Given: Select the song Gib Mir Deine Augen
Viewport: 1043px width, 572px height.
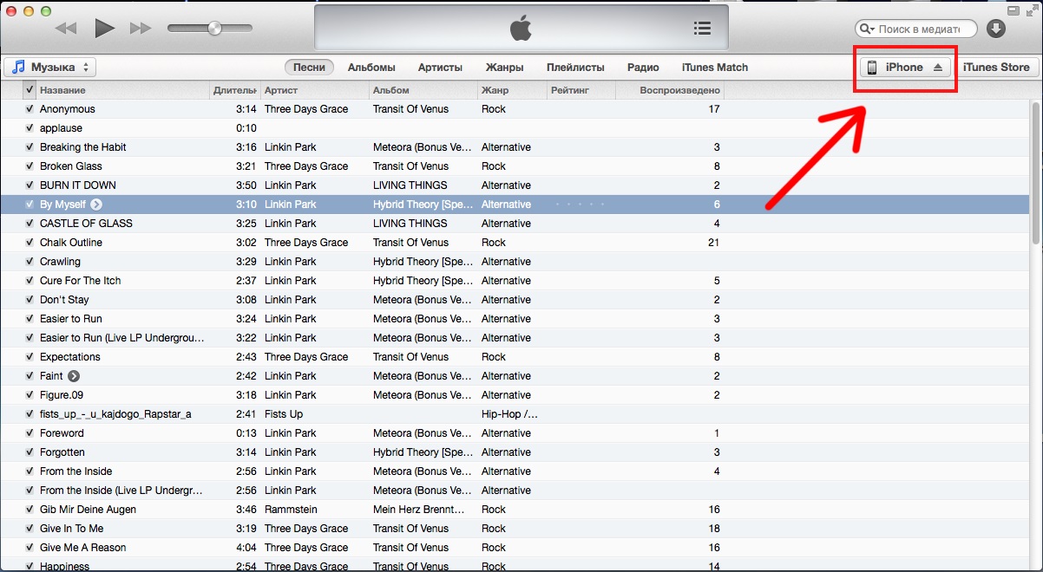Looking at the screenshot, I should point(88,510).
